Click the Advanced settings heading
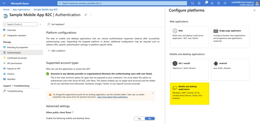The height and width of the screenshot is (124, 260). click(x=58, y=106)
